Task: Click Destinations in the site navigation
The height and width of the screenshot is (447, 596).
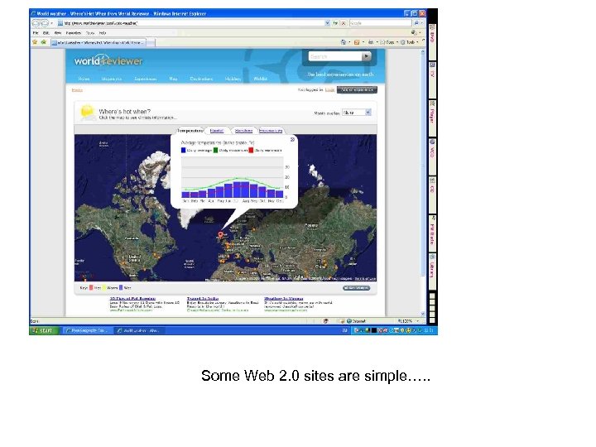Action: pyautogui.click(x=201, y=79)
